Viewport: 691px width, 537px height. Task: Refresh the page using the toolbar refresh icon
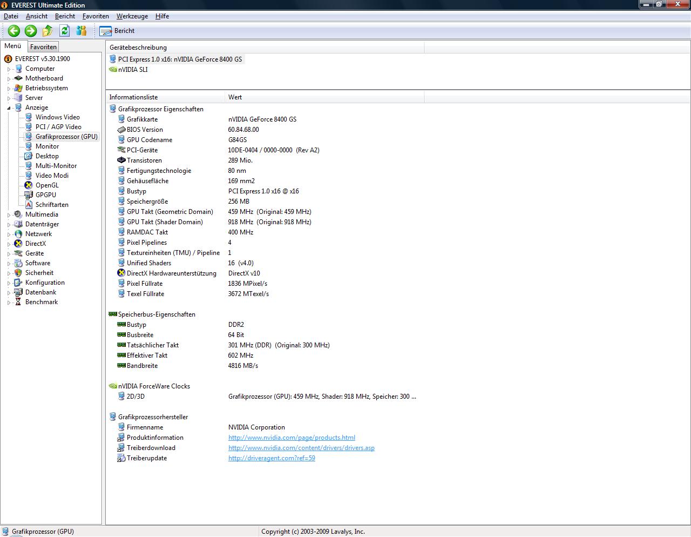[x=65, y=31]
